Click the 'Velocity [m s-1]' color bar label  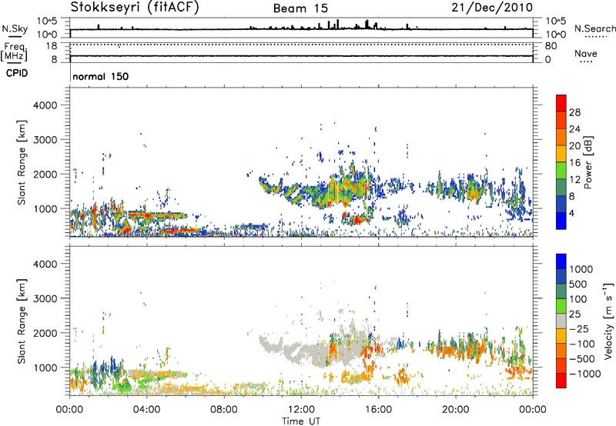608,321
